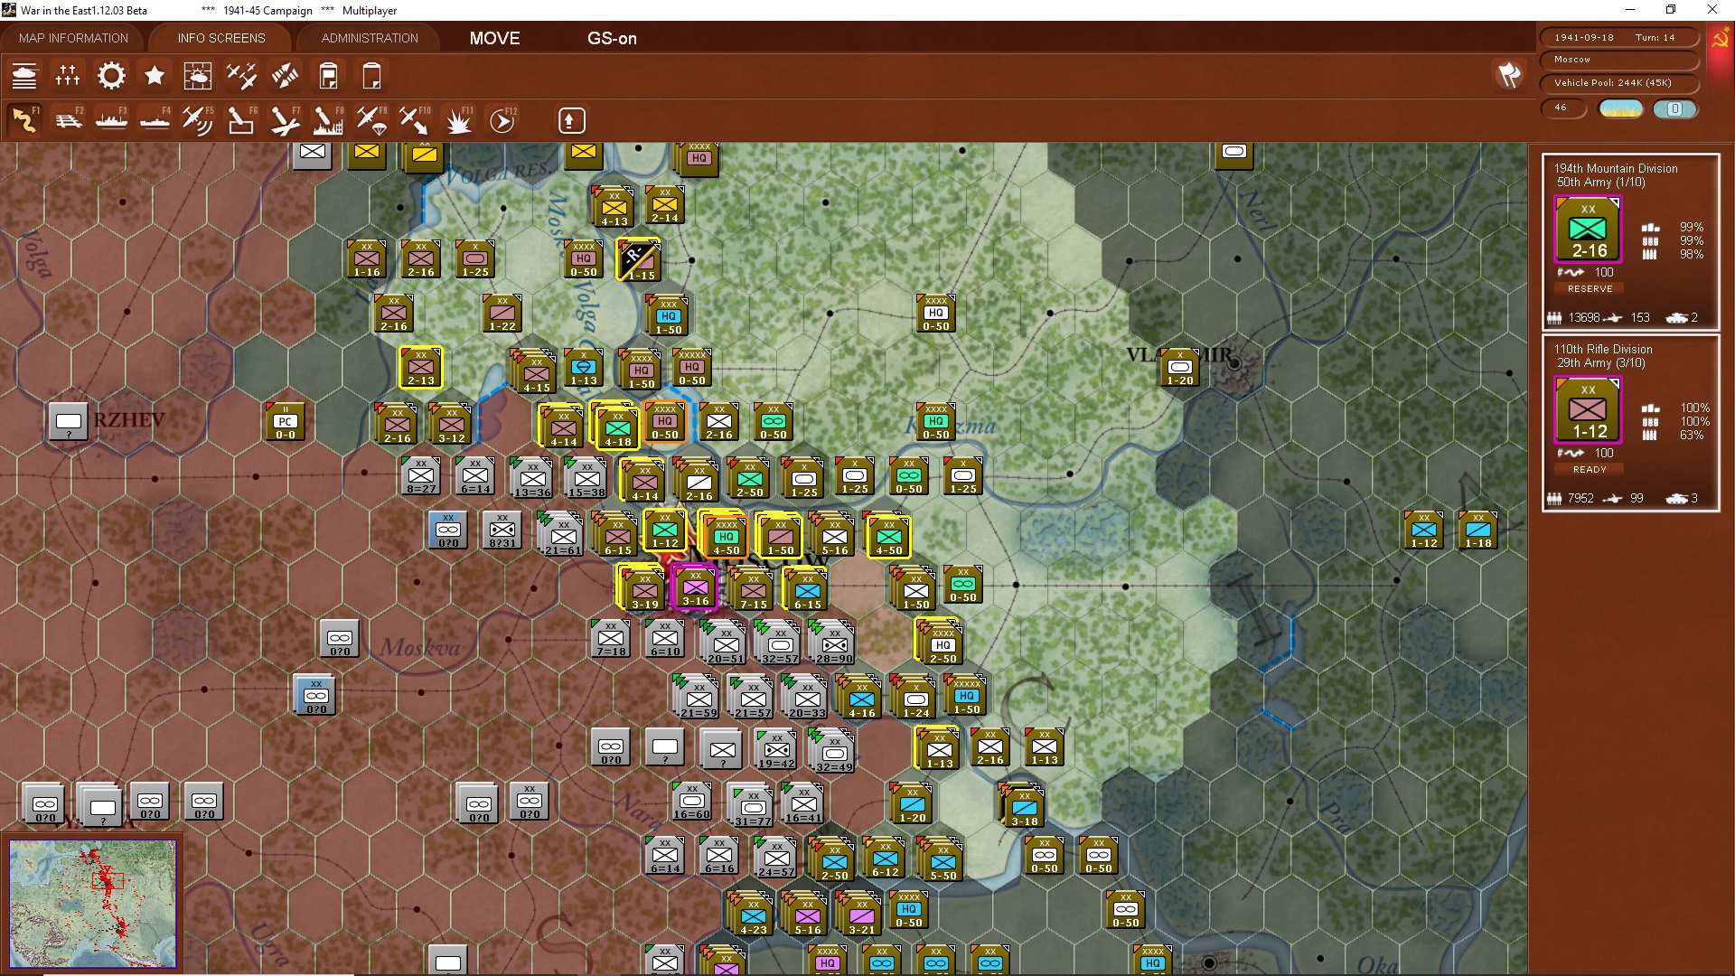Select the German 28=90 unit stack
The width and height of the screenshot is (1735, 976).
(834, 643)
